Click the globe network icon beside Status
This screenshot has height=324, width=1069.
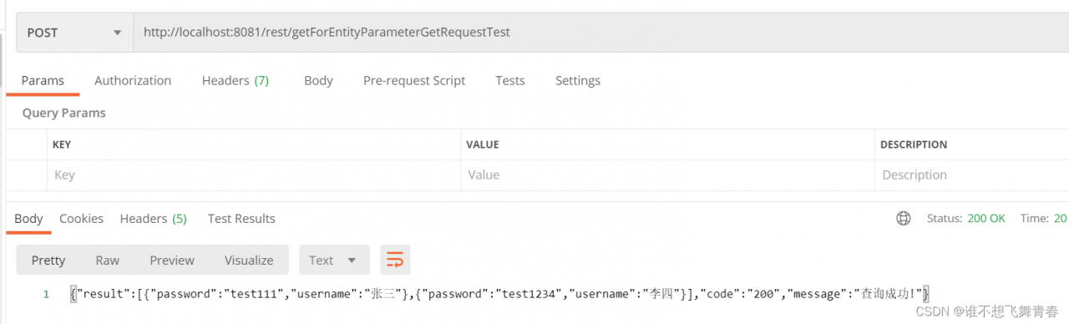point(903,218)
